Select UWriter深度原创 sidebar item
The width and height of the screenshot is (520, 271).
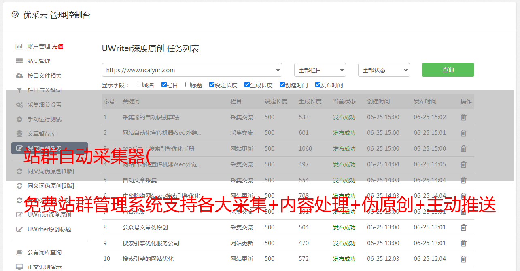[49, 215]
